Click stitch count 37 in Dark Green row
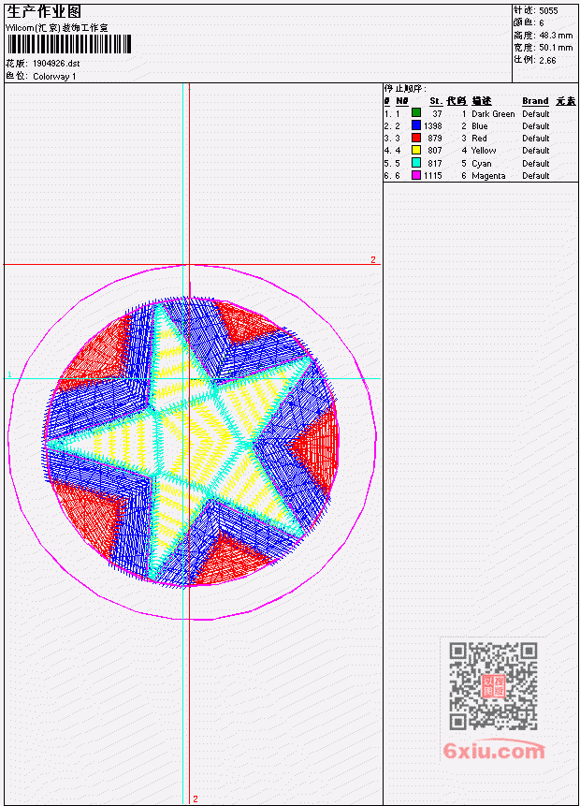The image size is (580, 806). [x=437, y=113]
